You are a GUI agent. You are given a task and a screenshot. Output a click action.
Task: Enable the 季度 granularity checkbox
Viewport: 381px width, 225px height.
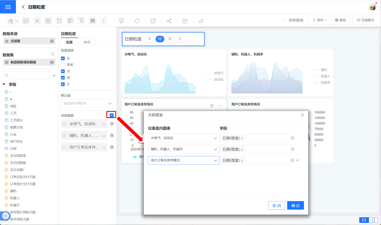point(63,65)
